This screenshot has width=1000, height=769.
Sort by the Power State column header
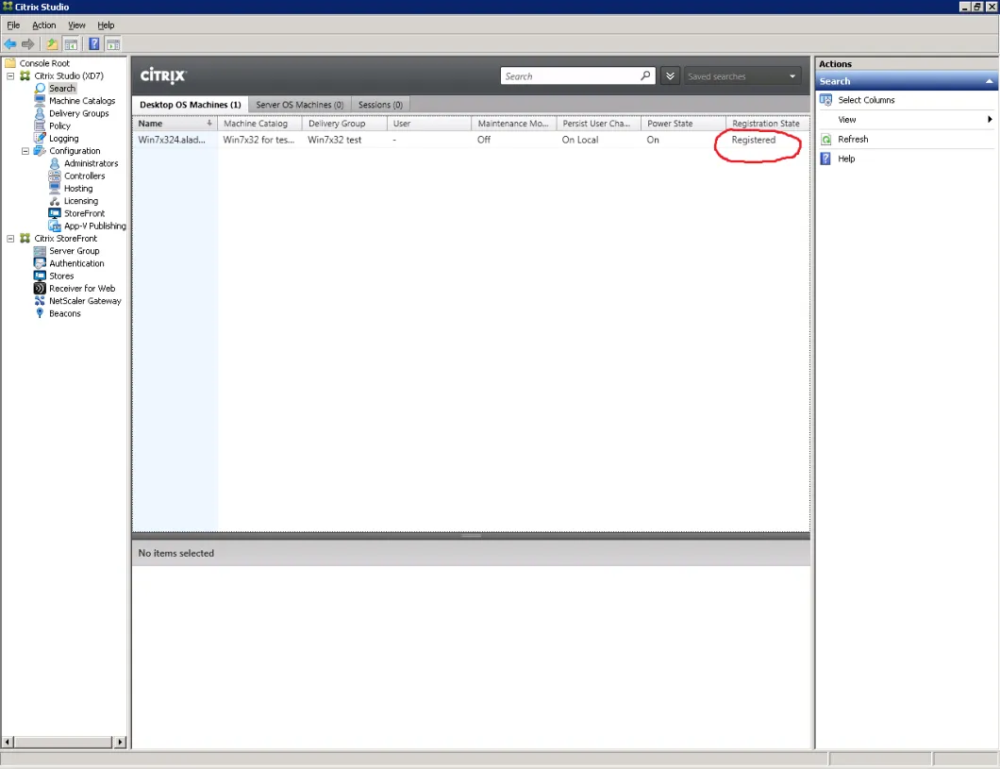(682, 124)
